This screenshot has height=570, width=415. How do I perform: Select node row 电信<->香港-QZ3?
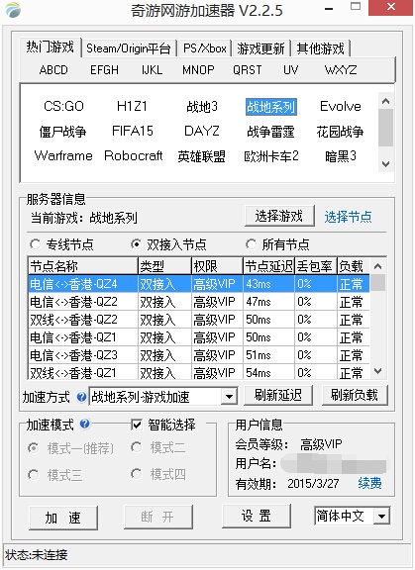(199, 355)
